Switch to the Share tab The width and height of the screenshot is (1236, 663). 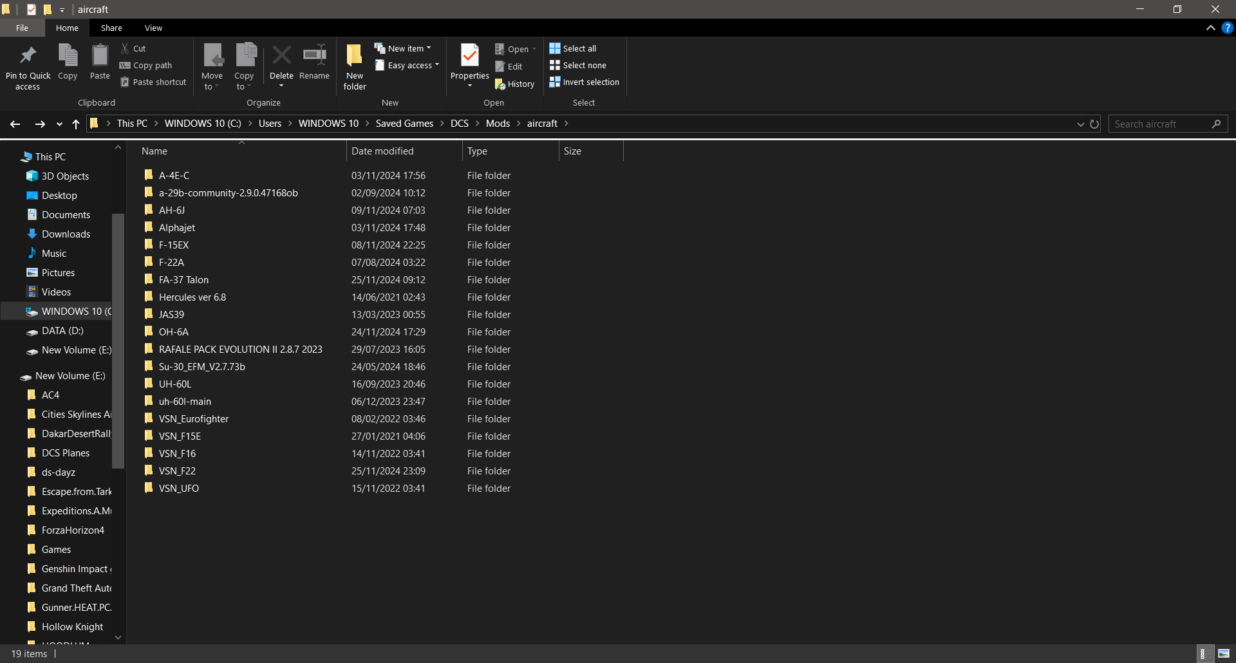(111, 28)
